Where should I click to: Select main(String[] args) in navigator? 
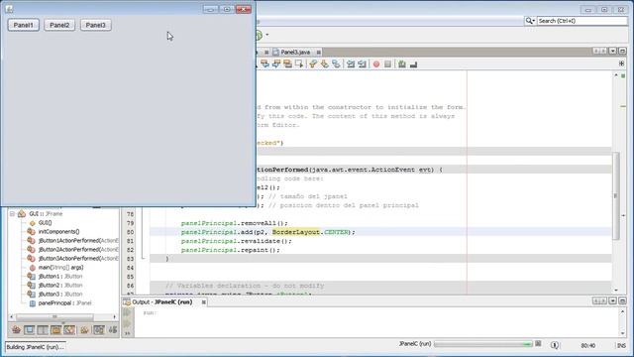click(60, 267)
